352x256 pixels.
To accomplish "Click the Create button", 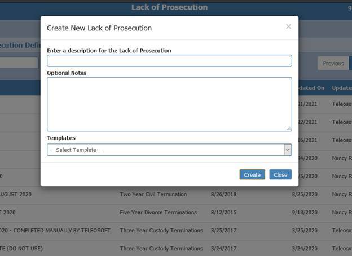I will (252, 174).
